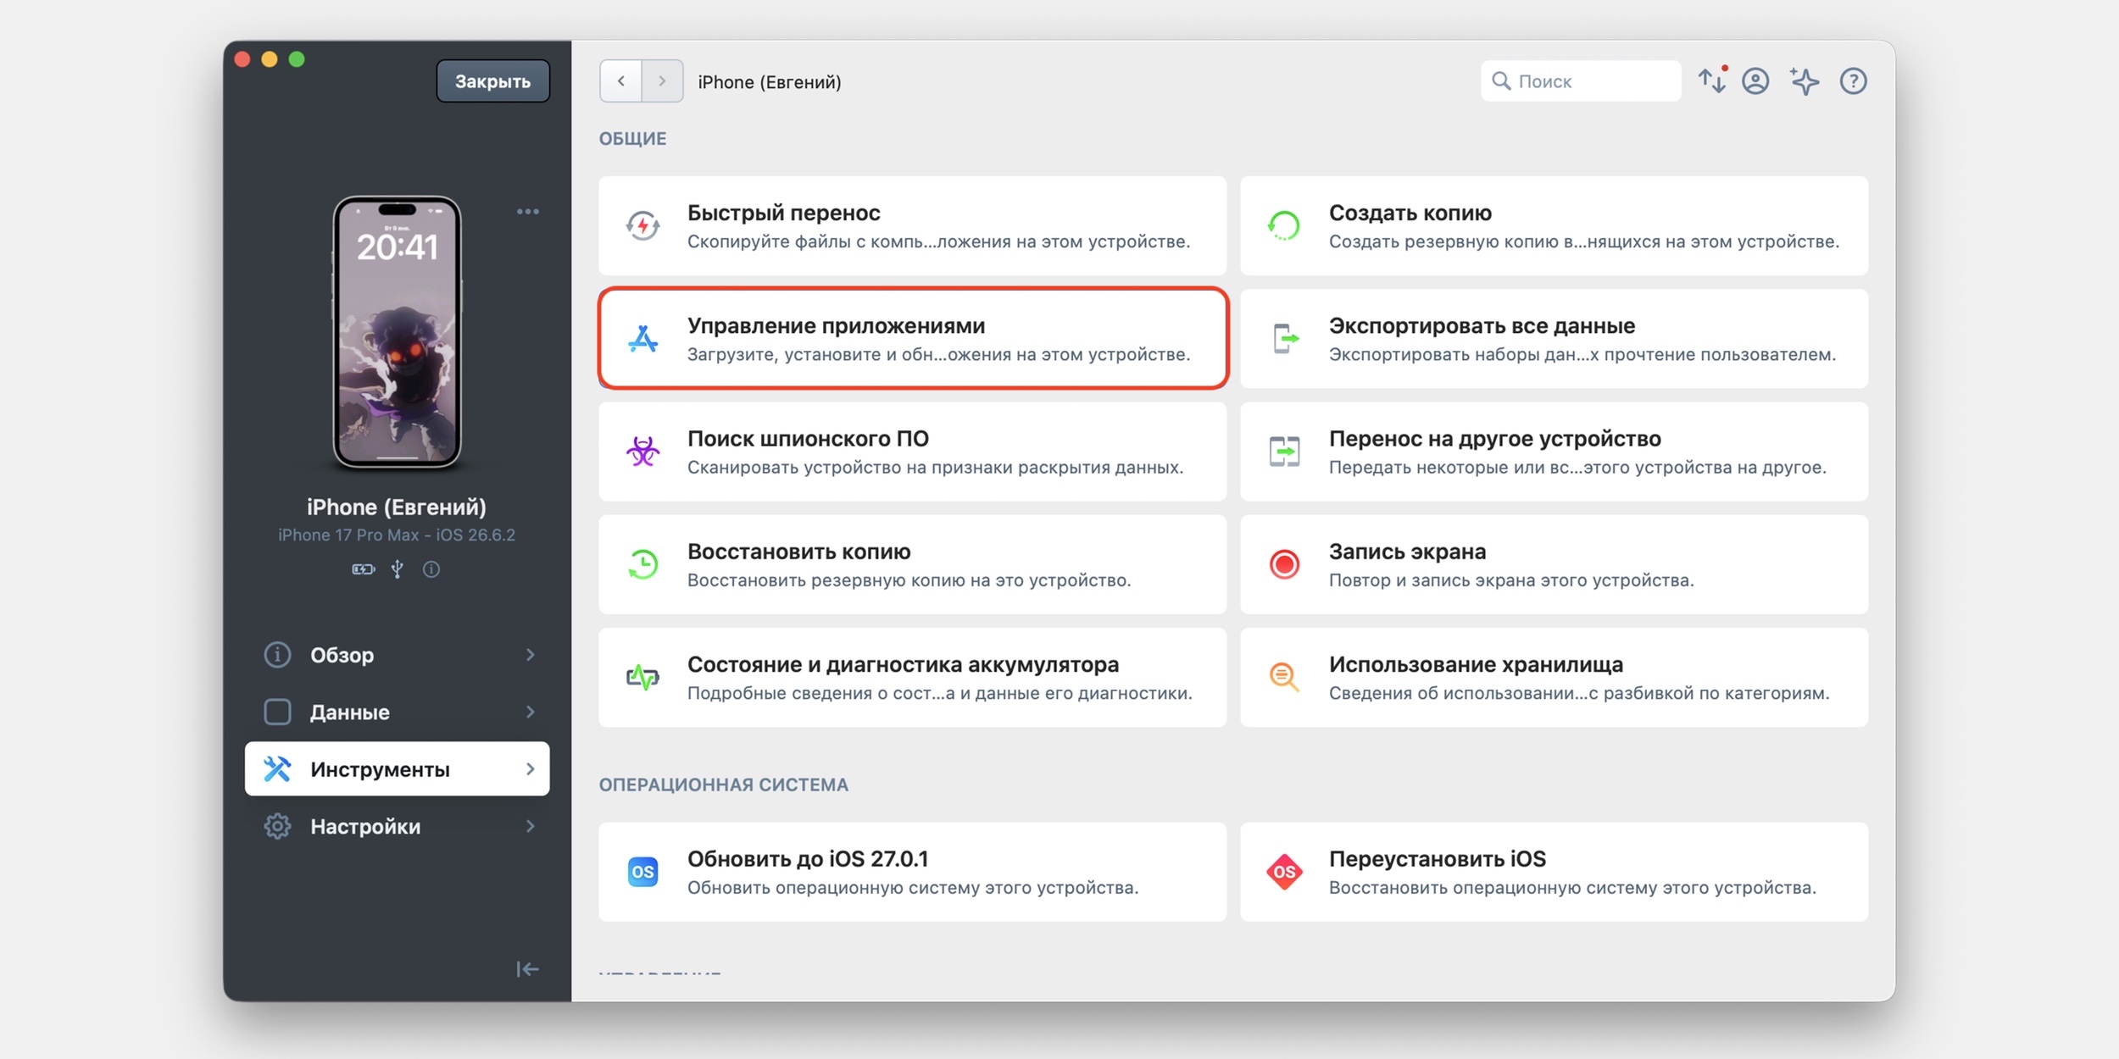Expand the Данные sidebar chevron

pos(531,712)
